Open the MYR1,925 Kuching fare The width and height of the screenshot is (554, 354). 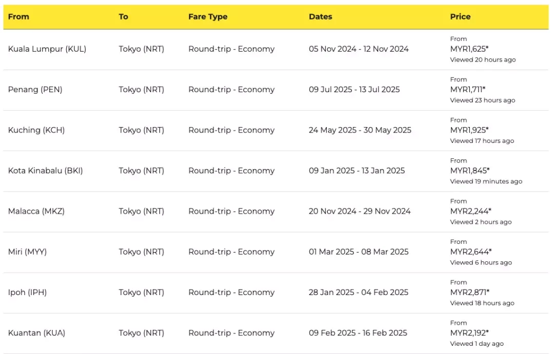[469, 130]
